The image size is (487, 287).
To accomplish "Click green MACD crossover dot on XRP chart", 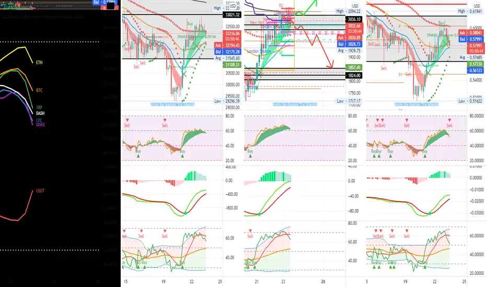I will tap(430, 213).
